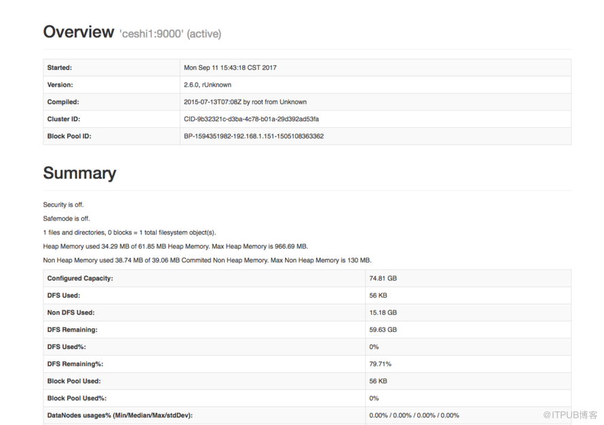This screenshot has height=425, width=604.
Task: Click the Safemode is off line
Action: point(67,218)
